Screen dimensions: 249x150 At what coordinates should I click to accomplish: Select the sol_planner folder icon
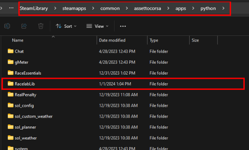pyautogui.click(x=11, y=127)
